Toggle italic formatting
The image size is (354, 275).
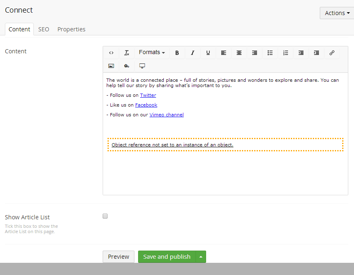click(193, 53)
